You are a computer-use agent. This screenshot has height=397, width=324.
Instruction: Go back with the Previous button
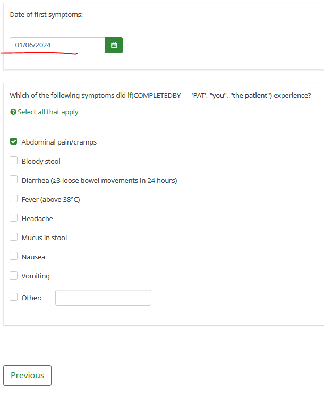coord(28,375)
